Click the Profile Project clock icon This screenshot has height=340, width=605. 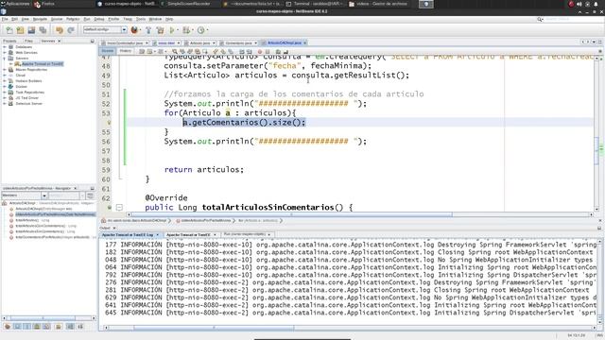[x=200, y=30]
